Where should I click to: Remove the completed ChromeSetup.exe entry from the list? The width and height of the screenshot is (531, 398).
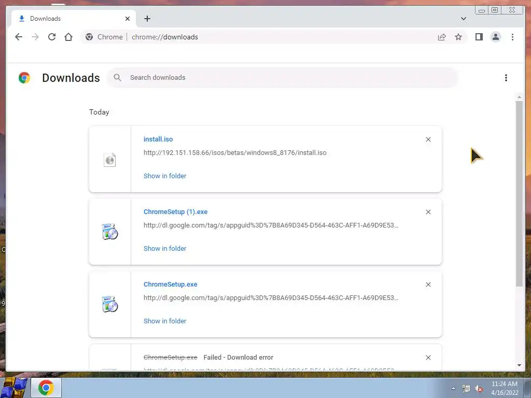(428, 285)
